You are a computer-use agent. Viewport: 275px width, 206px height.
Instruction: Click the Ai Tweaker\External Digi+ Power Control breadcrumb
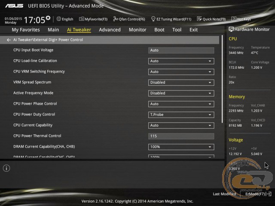point(48,40)
